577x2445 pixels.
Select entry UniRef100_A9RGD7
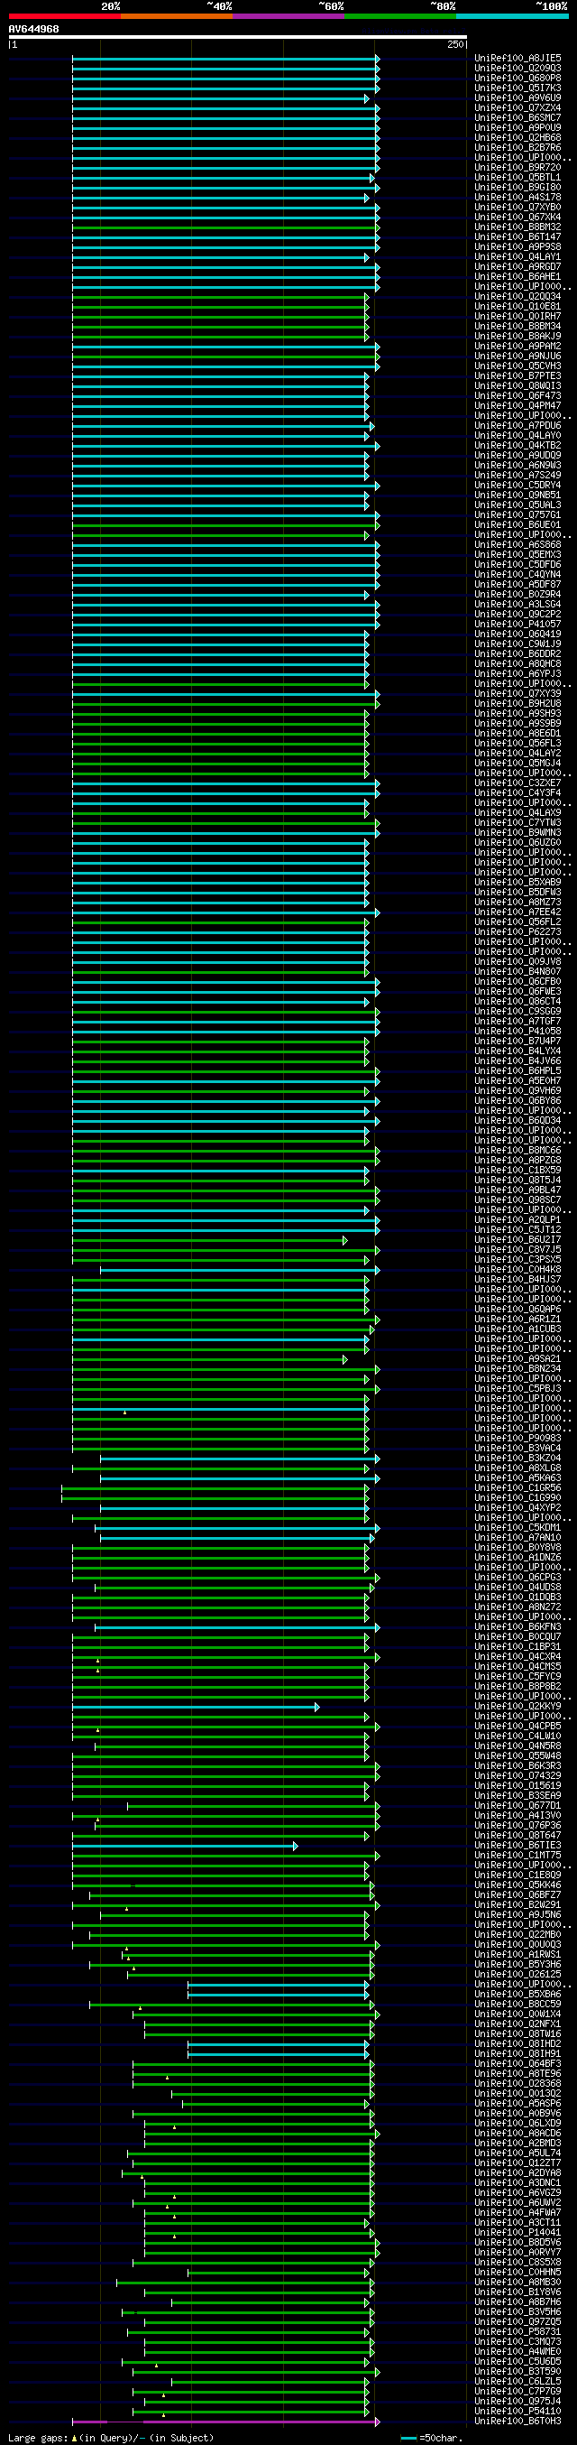coord(517,268)
